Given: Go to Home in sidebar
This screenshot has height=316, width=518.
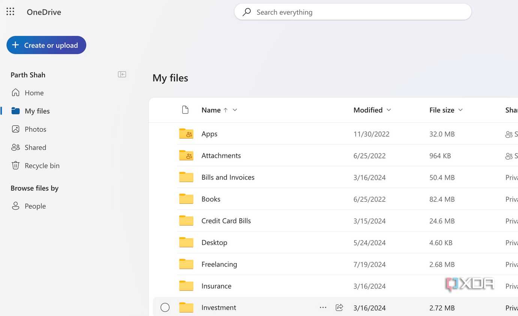Looking at the screenshot, I should coord(27,92).
